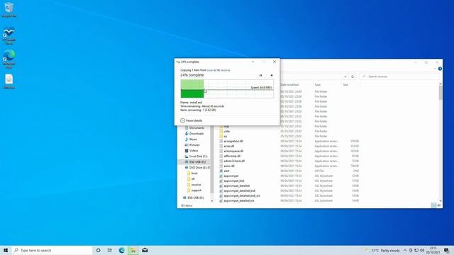Click the navigation pane scroll down arrow
Screen dimensions: 454x255
click(212, 200)
